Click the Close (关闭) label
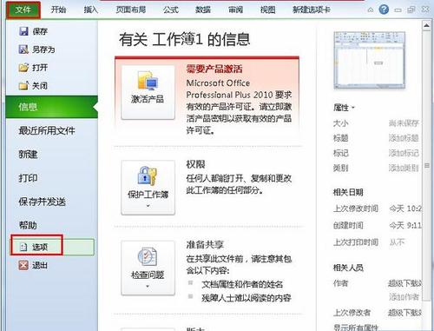434x331 pixels. point(40,85)
